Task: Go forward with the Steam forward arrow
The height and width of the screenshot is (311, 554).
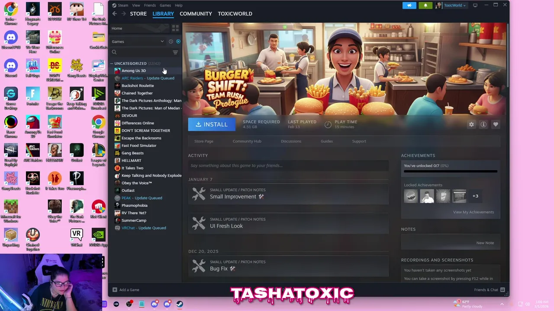Action: [124, 14]
